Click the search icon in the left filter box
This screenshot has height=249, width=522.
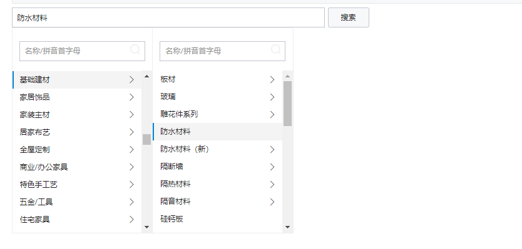[135, 50]
